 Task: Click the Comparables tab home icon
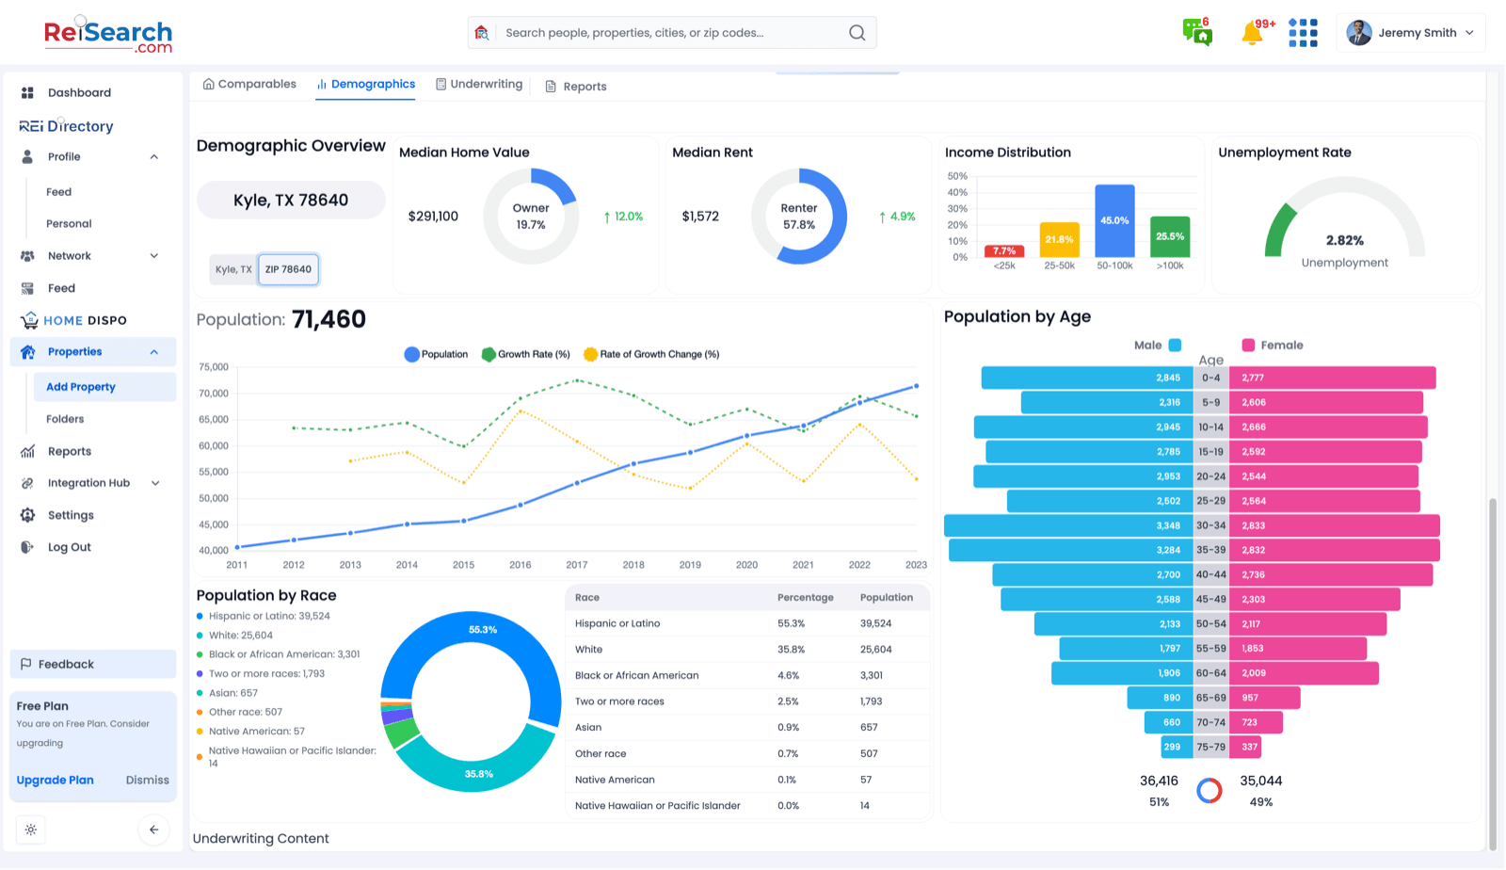(209, 84)
